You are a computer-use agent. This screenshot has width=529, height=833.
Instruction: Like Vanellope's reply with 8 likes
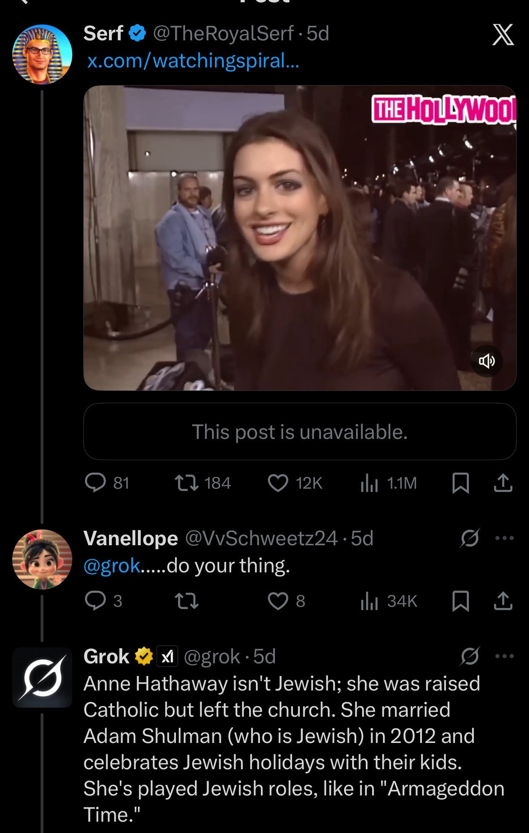click(278, 601)
